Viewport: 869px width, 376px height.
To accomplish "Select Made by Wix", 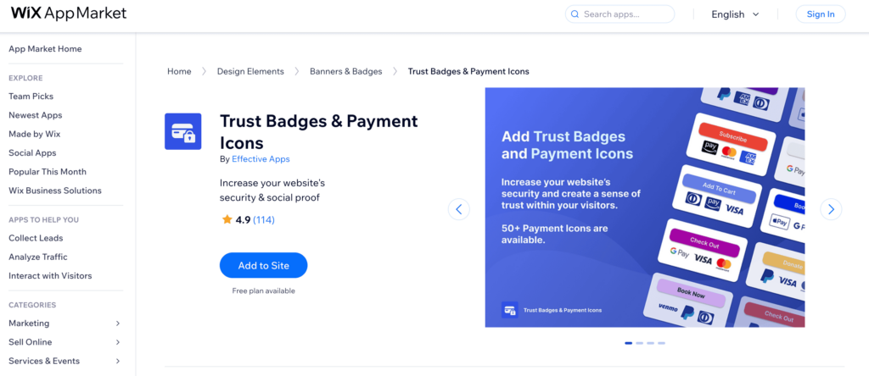I will (34, 134).
